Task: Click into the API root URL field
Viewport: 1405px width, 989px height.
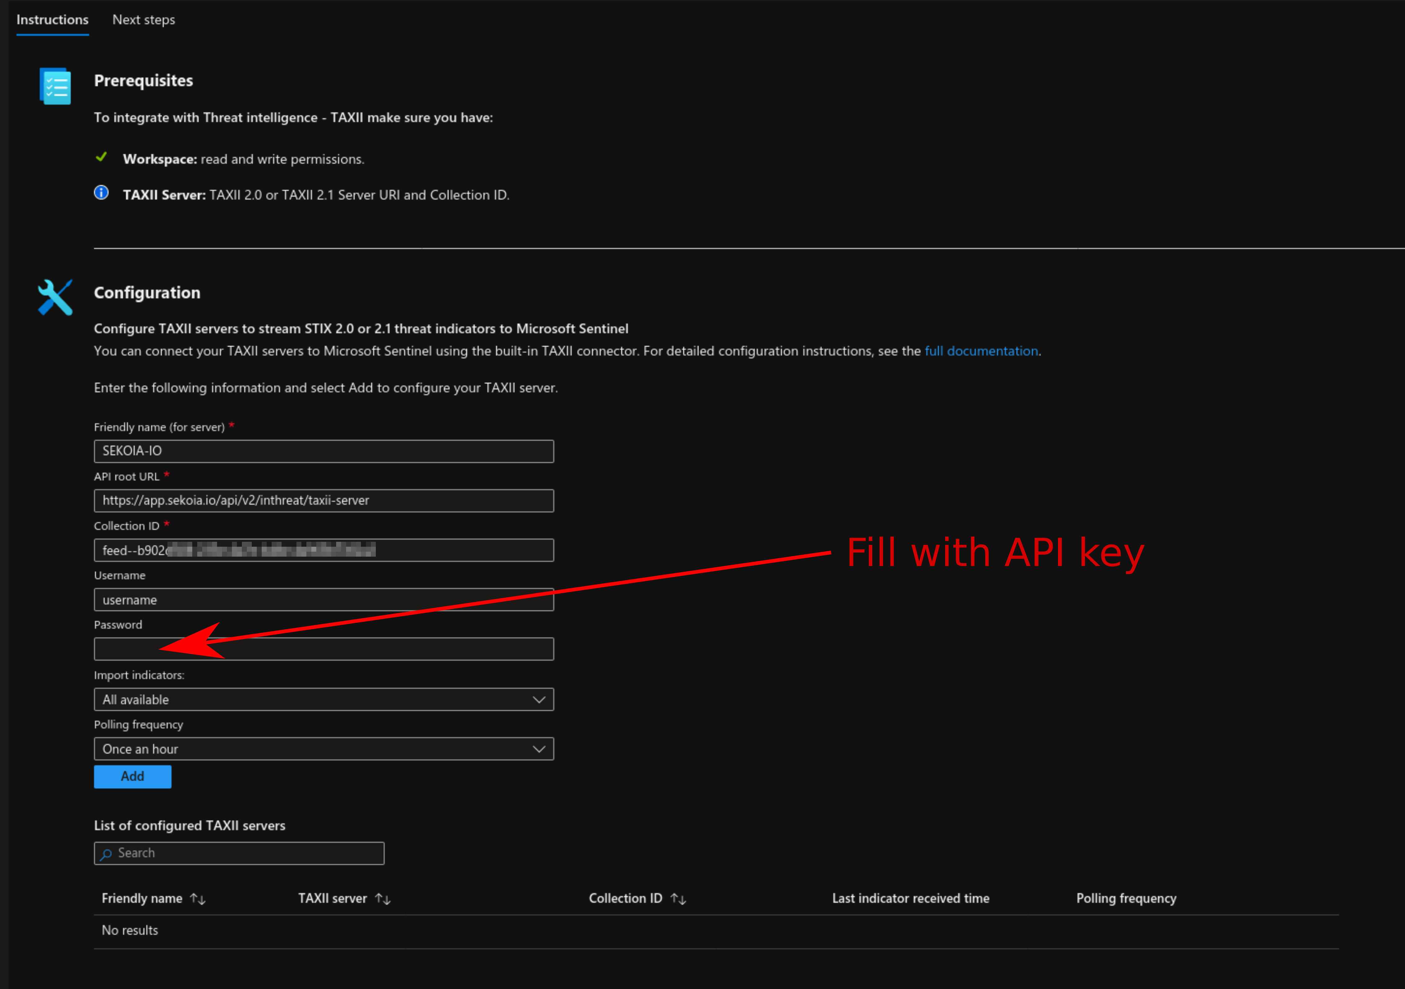Action: tap(323, 500)
